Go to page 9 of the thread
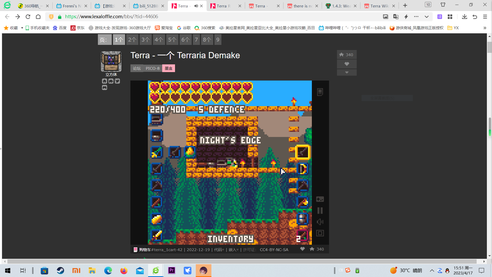Screen dimensions: 492x277 click(x=218, y=39)
